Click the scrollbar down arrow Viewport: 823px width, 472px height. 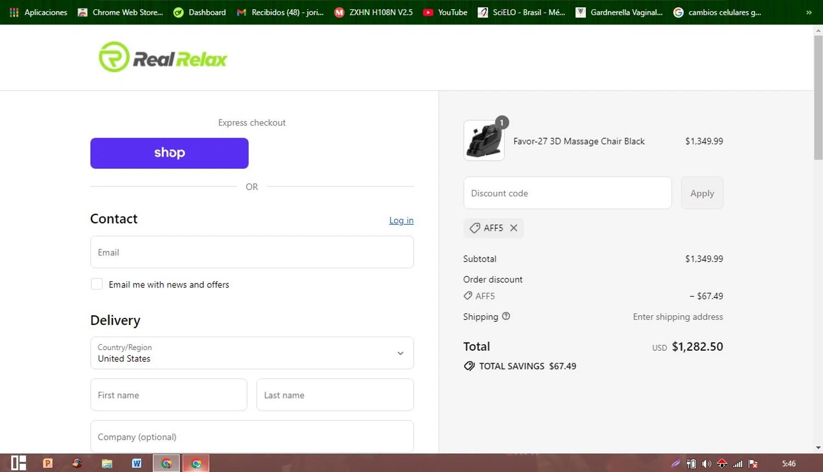818,448
